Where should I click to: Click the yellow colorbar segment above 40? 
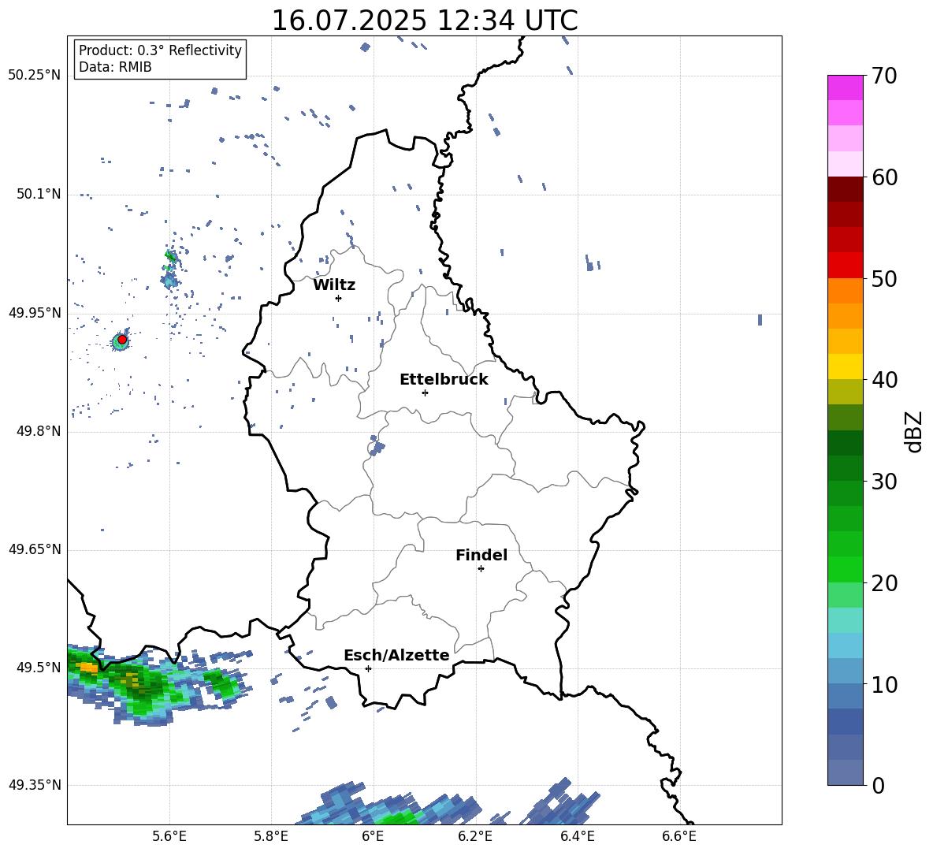[x=845, y=366]
